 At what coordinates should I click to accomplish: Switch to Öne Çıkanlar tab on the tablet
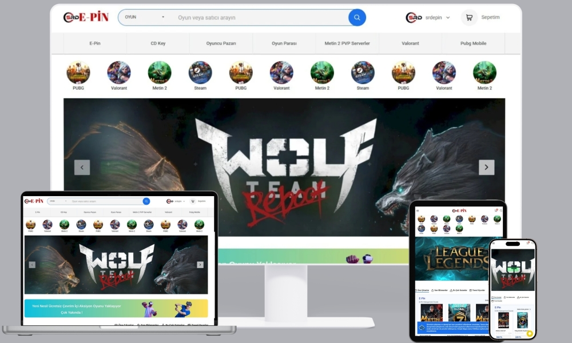click(x=423, y=290)
